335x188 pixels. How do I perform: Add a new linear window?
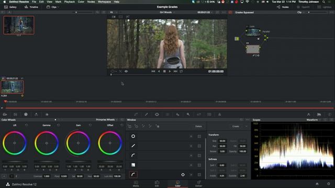coord(129,126)
